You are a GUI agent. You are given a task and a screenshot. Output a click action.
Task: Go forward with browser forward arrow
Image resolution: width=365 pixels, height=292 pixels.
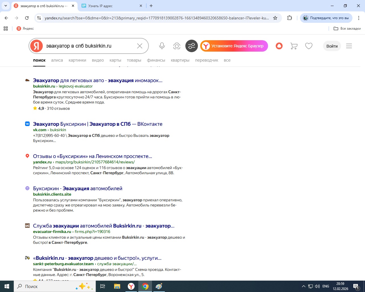(x=17, y=18)
